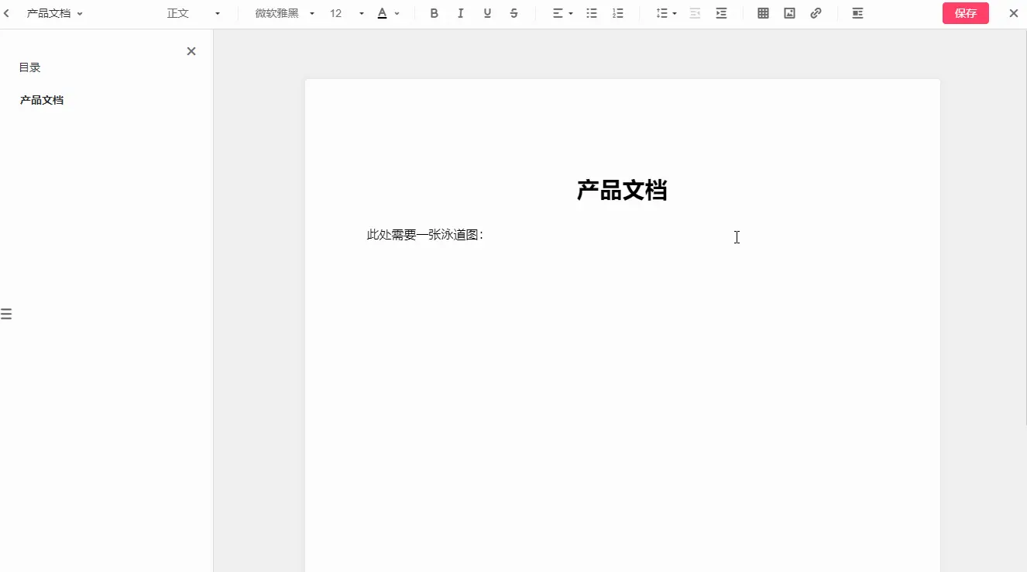This screenshot has height=572, width=1027.
Task: Toggle strikethrough formatting
Action: point(514,13)
